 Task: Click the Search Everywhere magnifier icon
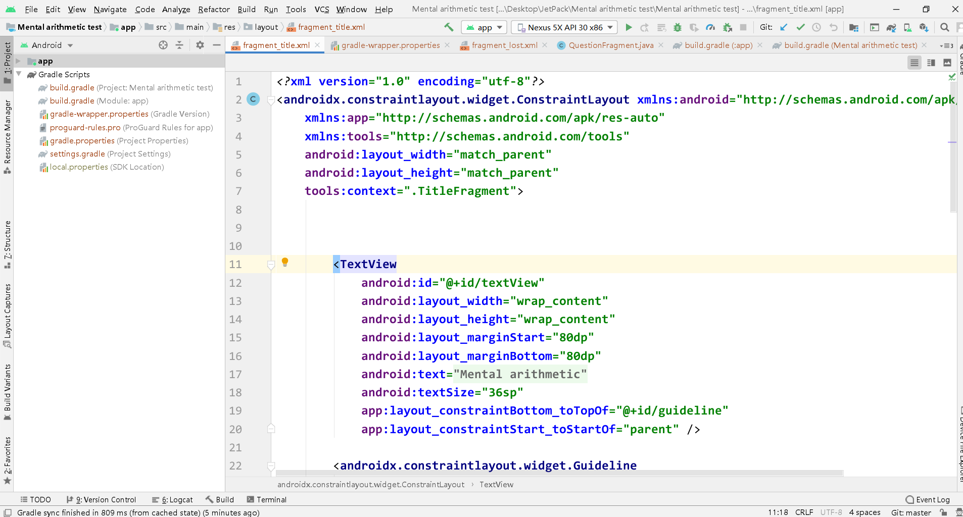coord(944,27)
